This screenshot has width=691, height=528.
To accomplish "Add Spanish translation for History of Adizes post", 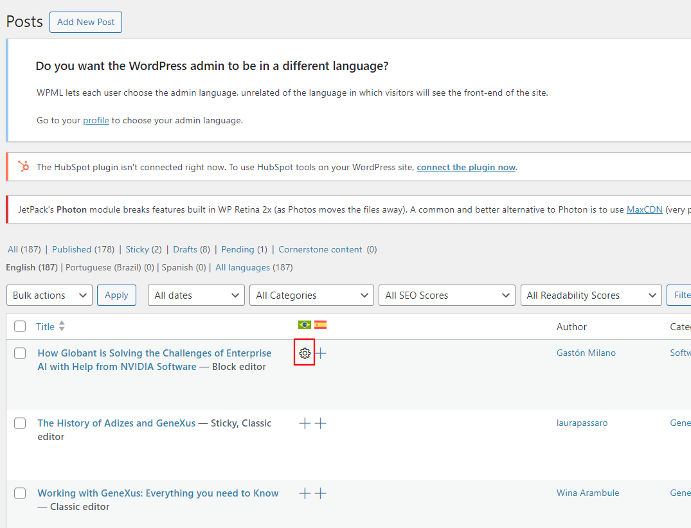I will click(x=321, y=423).
